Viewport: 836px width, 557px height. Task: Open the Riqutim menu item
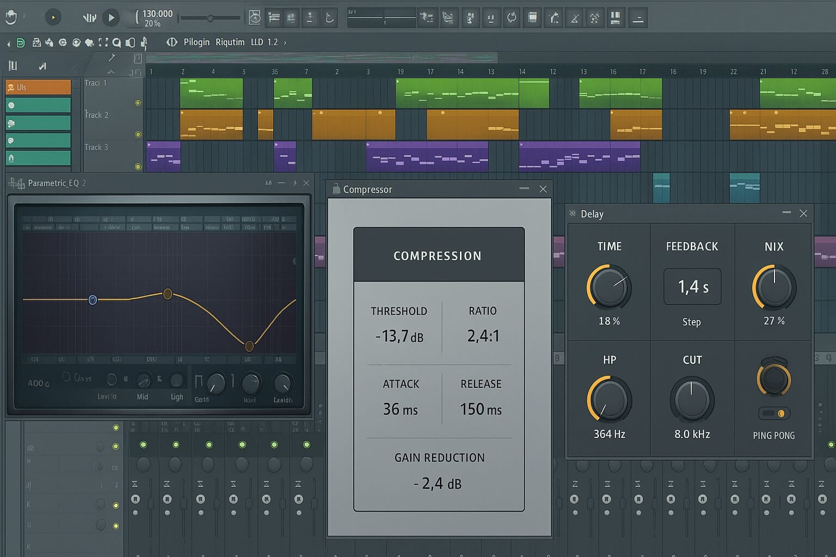230,42
